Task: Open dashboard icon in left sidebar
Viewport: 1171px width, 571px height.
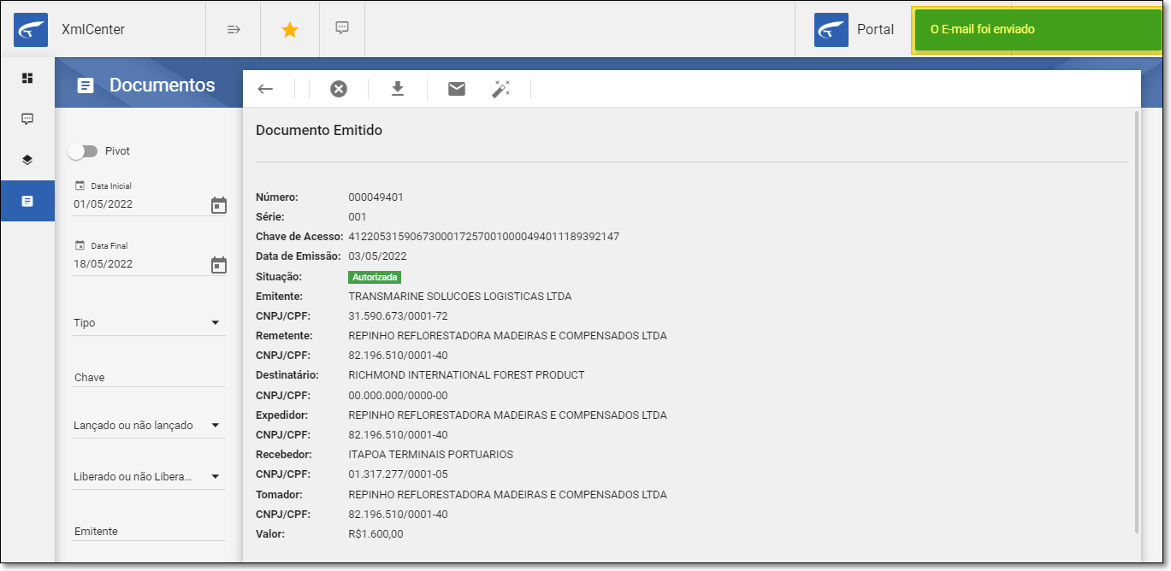Action: pyautogui.click(x=27, y=79)
